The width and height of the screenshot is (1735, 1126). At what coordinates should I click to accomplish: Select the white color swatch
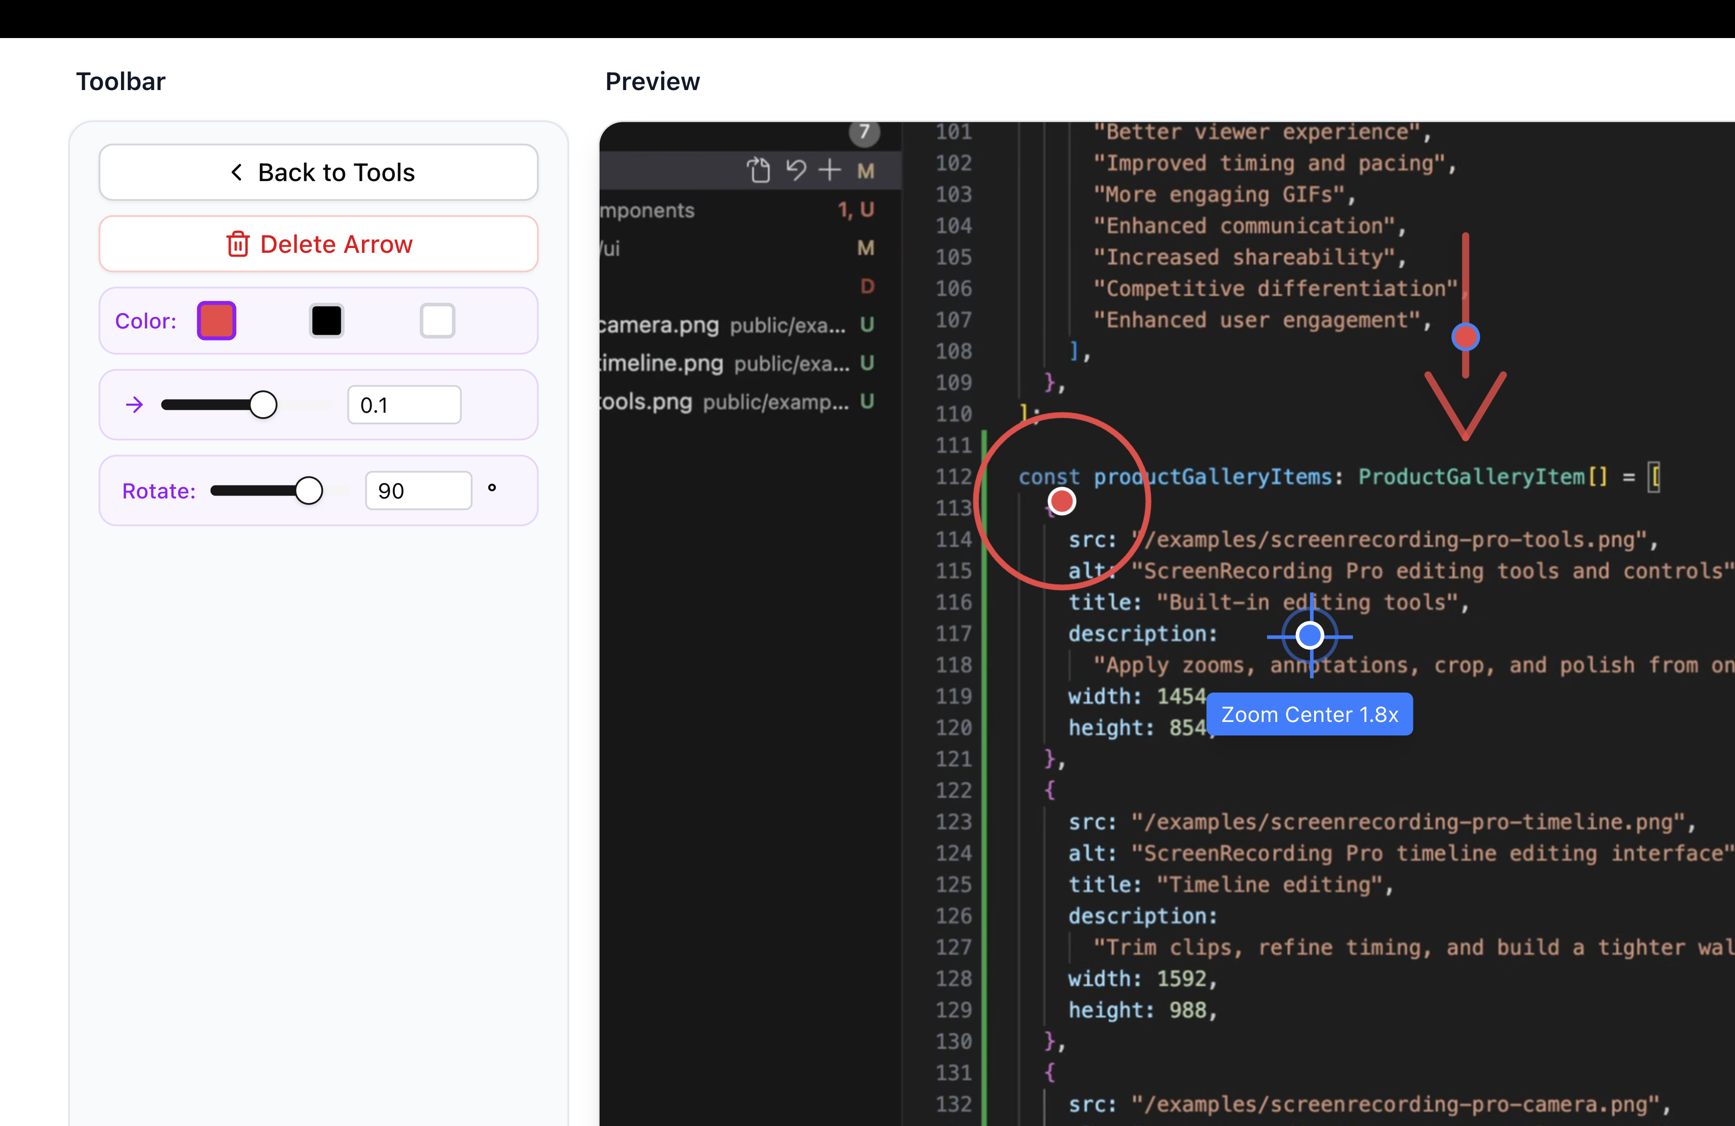(x=438, y=320)
